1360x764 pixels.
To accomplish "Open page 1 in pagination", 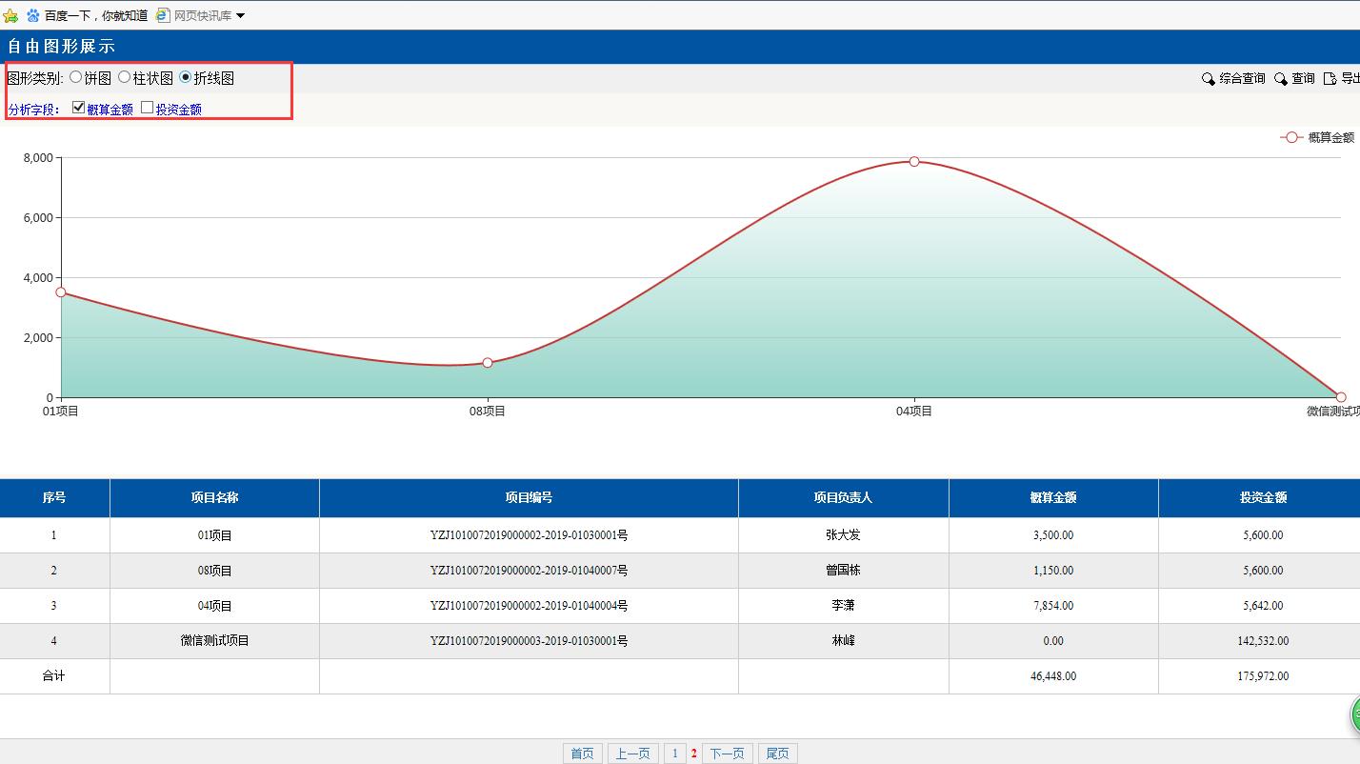I will click(x=674, y=754).
